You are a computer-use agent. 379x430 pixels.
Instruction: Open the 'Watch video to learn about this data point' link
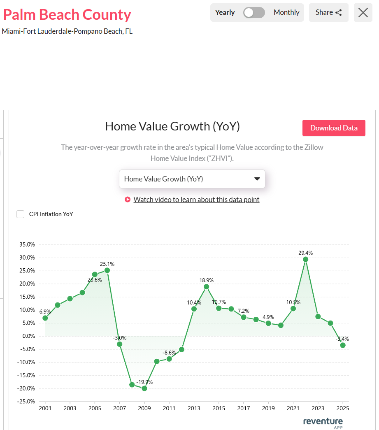tap(198, 199)
